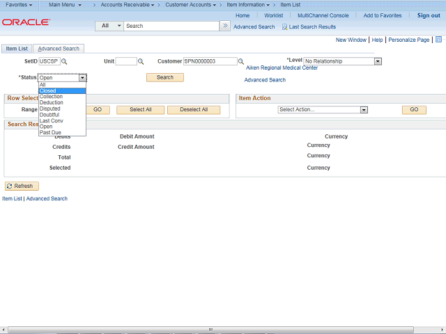
Task: Click the search go arrow button
Action: 225,26
